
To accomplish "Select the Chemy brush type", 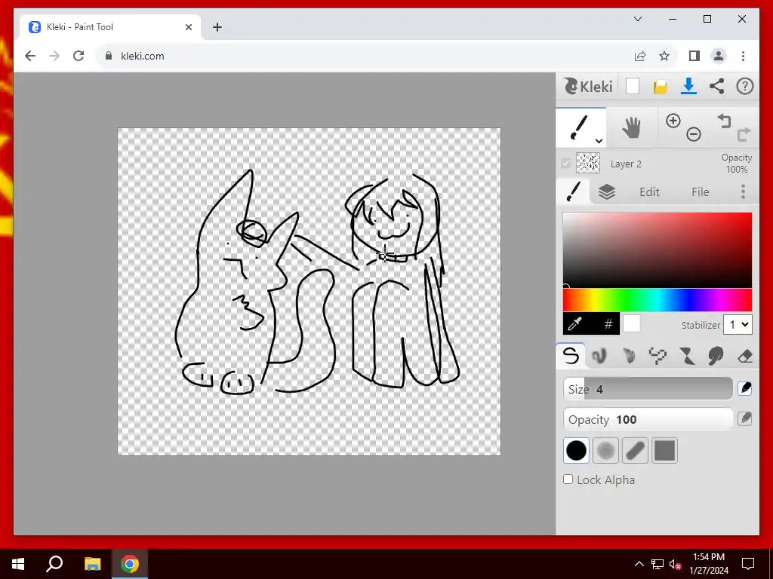I will click(x=687, y=356).
